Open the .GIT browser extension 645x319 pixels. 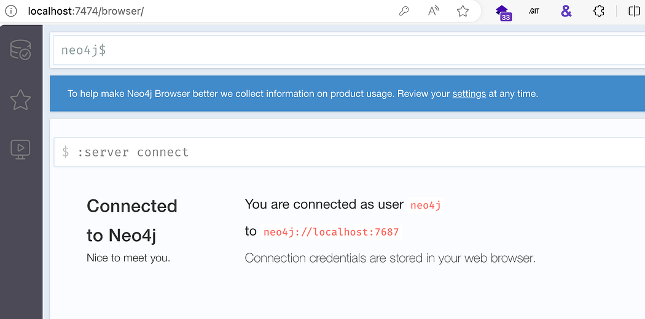pyautogui.click(x=534, y=12)
